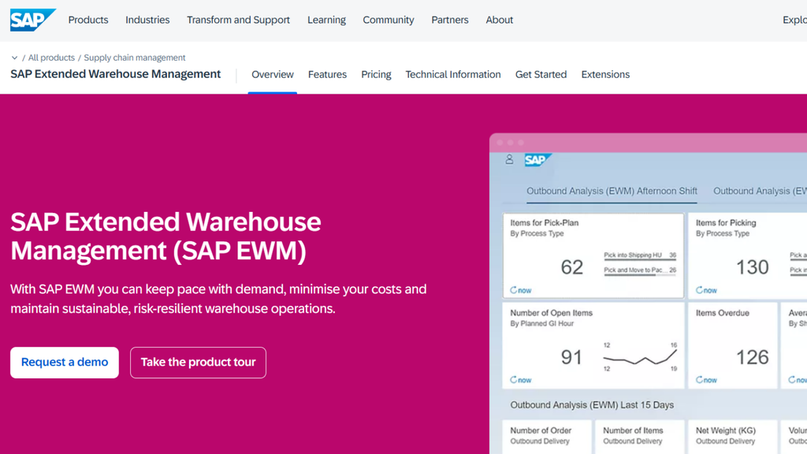Screen dimensions: 807x454
Task: Switch to the Pricing tab
Action: pyautogui.click(x=376, y=75)
